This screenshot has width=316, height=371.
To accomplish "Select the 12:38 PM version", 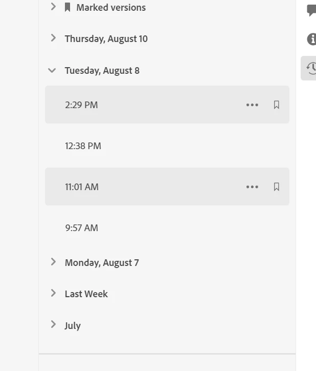I will tap(167, 146).
